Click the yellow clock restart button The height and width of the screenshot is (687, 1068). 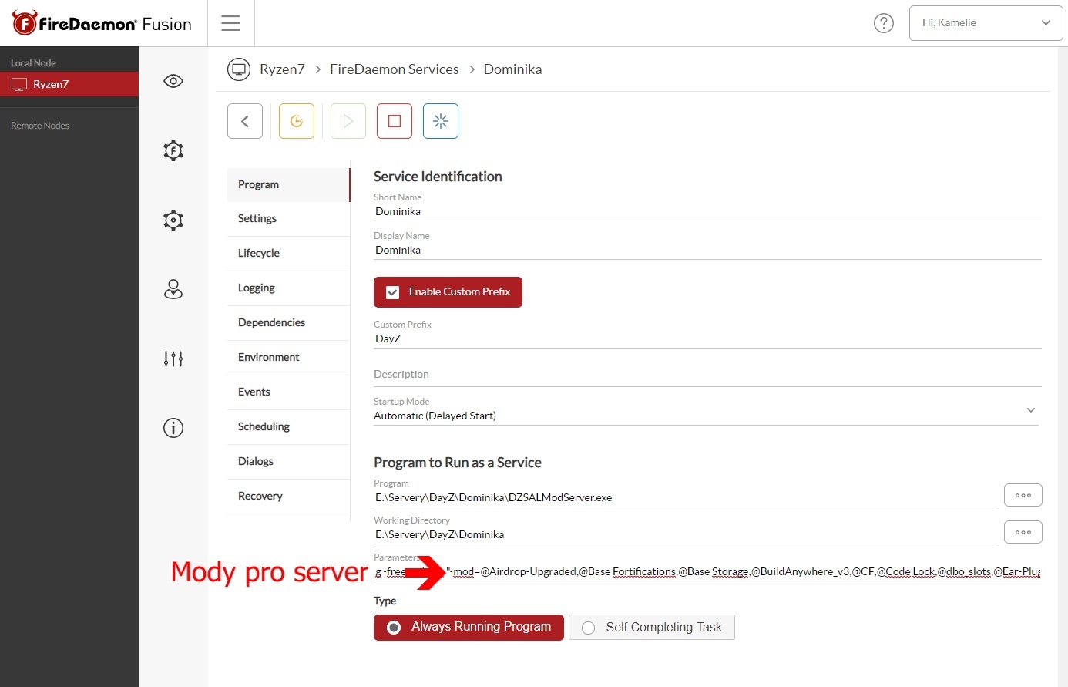point(297,121)
